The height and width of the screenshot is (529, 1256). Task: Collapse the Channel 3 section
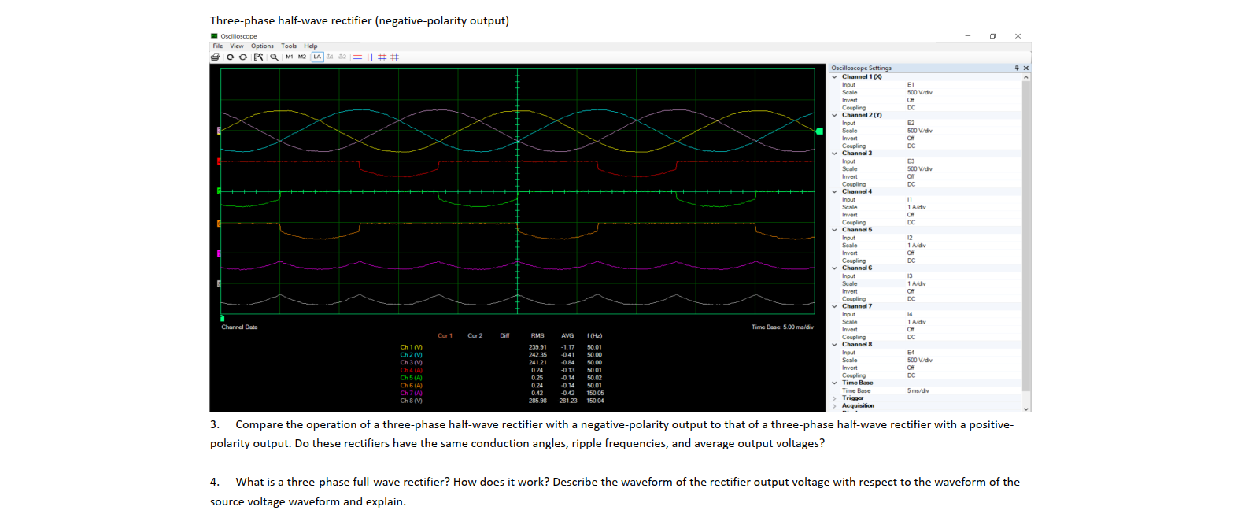(835, 153)
